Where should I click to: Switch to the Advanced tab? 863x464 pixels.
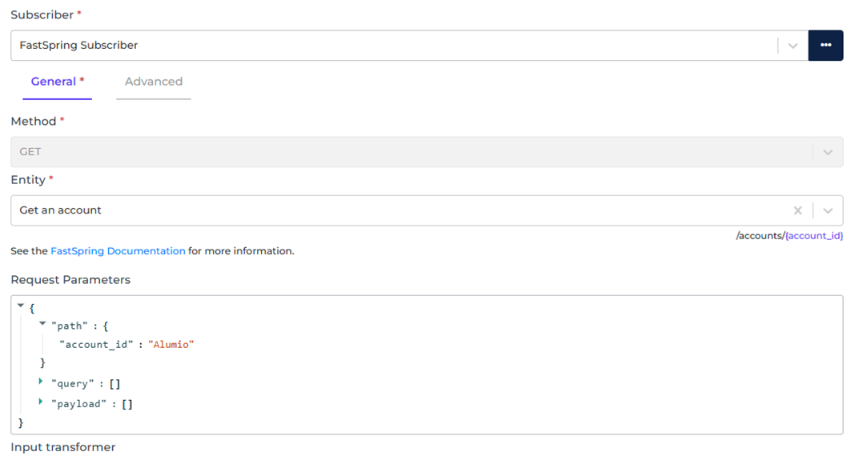tap(154, 82)
